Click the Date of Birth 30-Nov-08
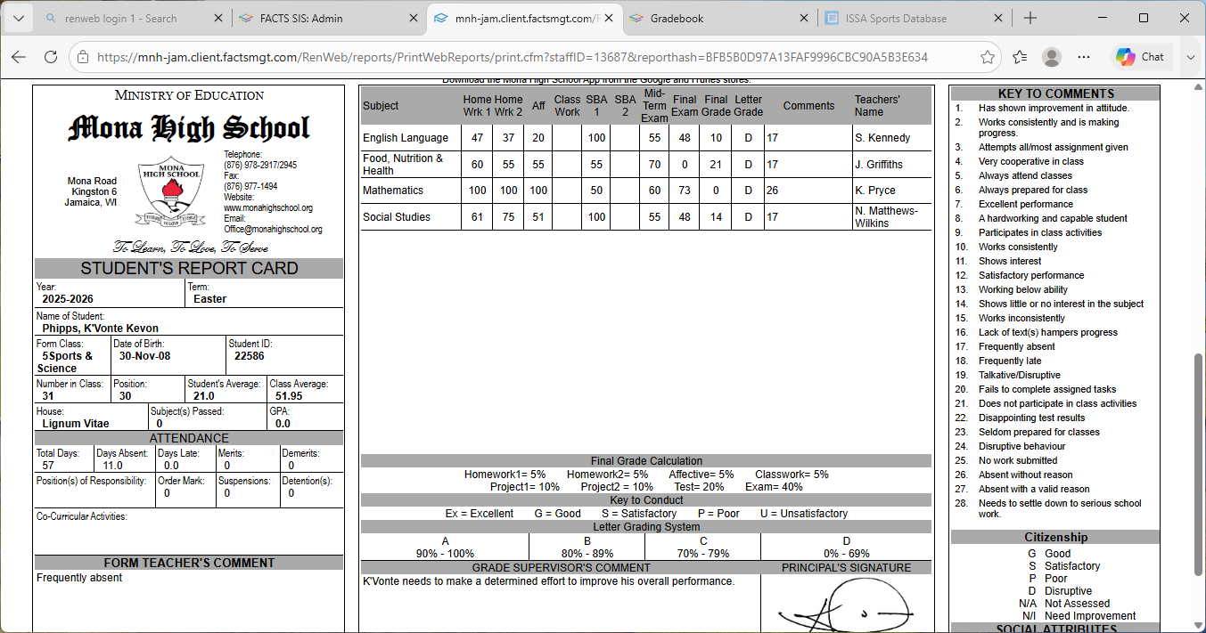This screenshot has width=1206, height=633. (145, 356)
